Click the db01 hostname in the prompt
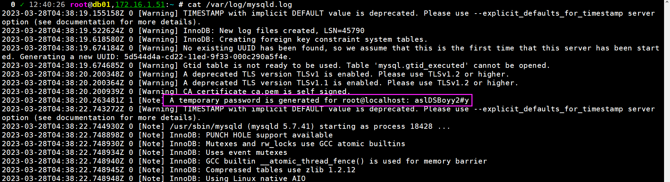This screenshot has width=670, height=182. pos(102,5)
